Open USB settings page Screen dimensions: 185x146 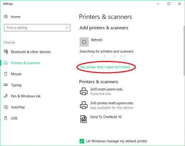14,118
